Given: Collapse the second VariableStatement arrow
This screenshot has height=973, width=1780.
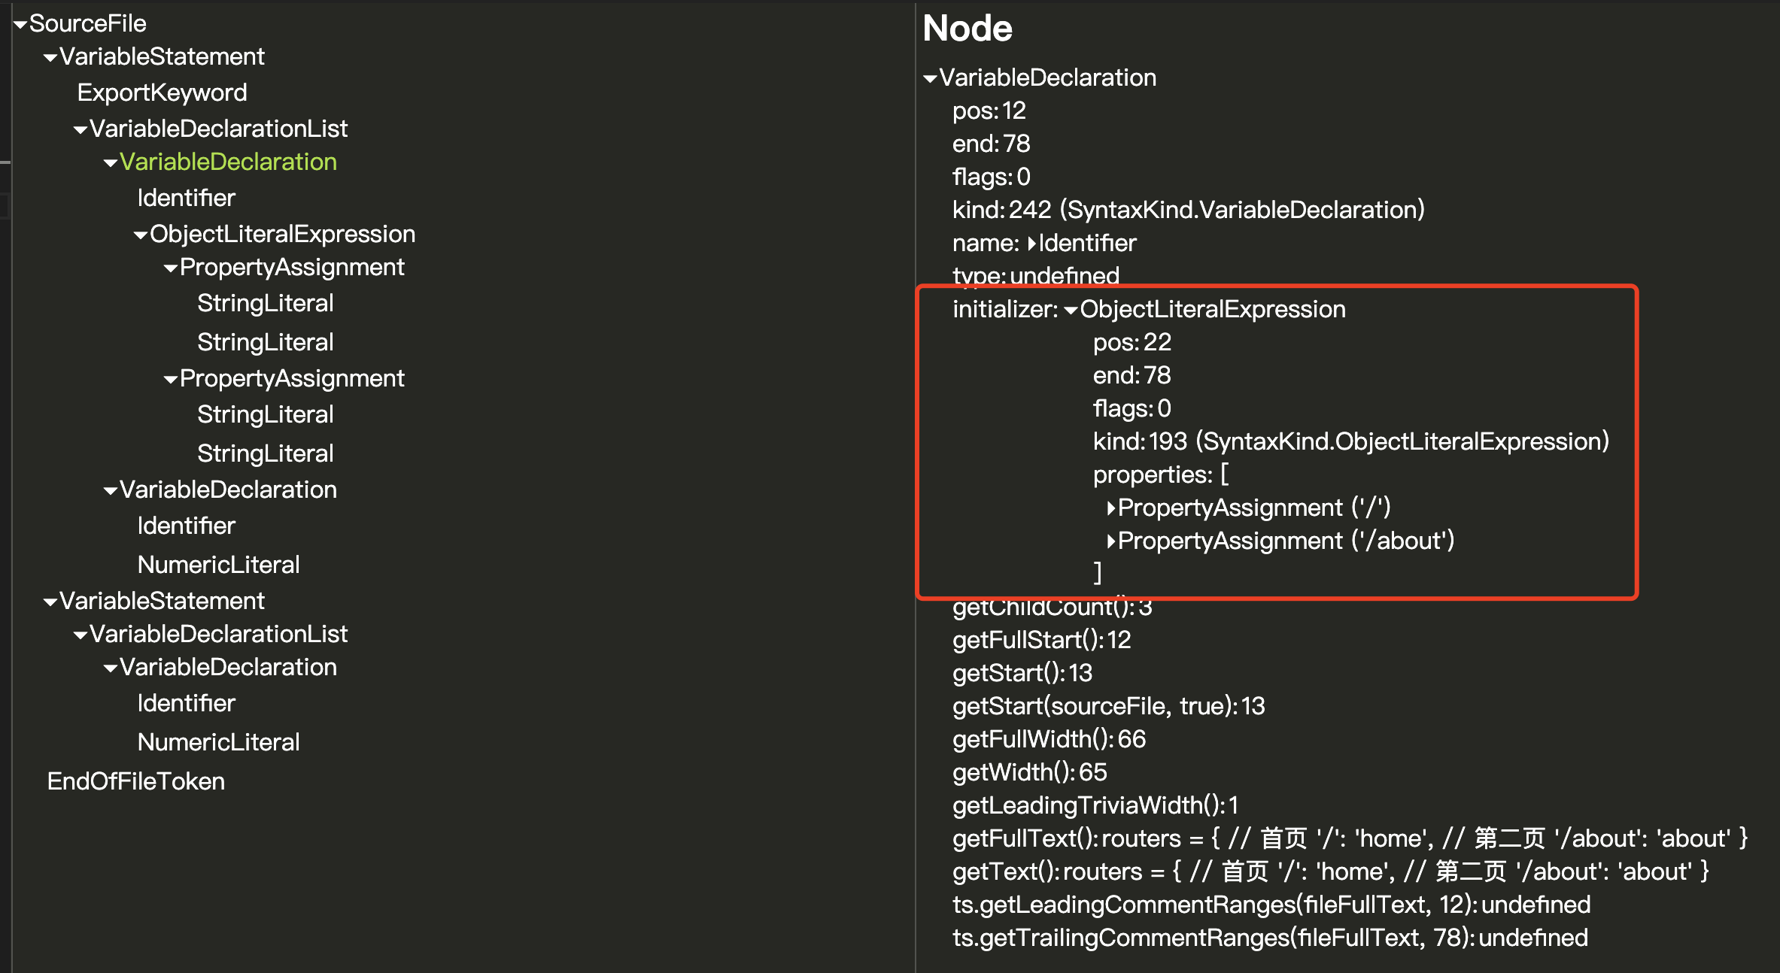Looking at the screenshot, I should coord(50,602).
